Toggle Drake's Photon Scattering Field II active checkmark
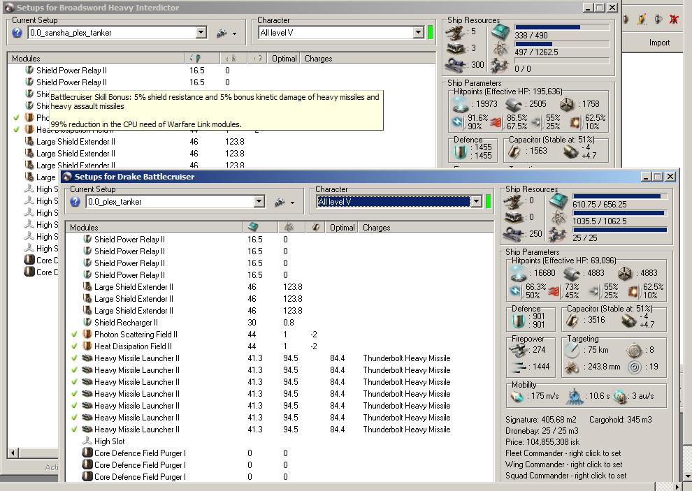The image size is (692, 491). pos(75,335)
